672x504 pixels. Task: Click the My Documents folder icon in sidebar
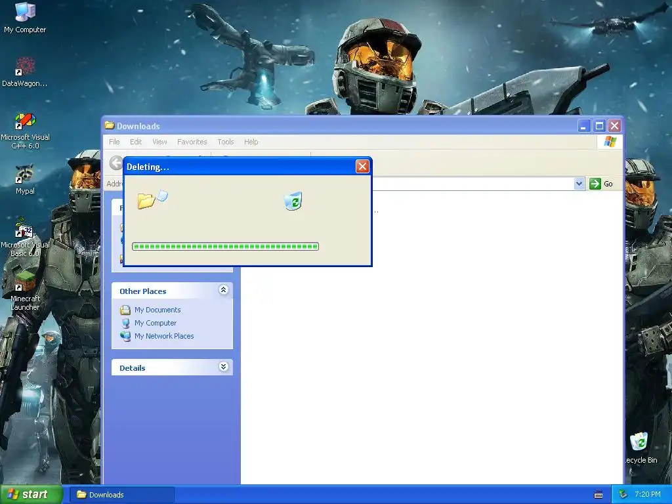(x=125, y=310)
